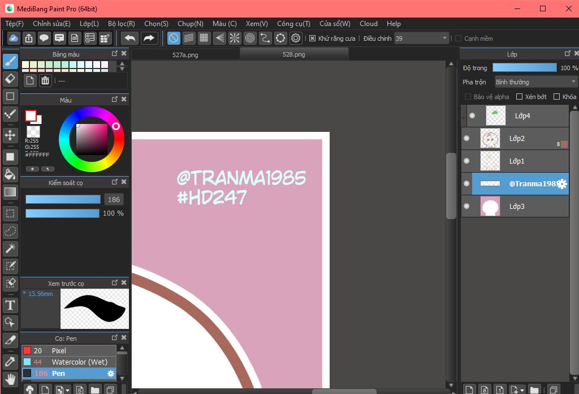Select the Brush tool
The width and height of the screenshot is (579, 394).
(x=10, y=61)
